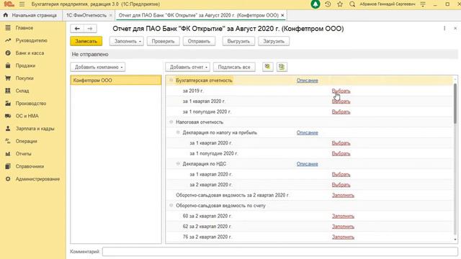Image resolution: width=461 pixels, height=259 pixels.
Task: Open Добавить отчет dropdown
Action: pos(187,67)
